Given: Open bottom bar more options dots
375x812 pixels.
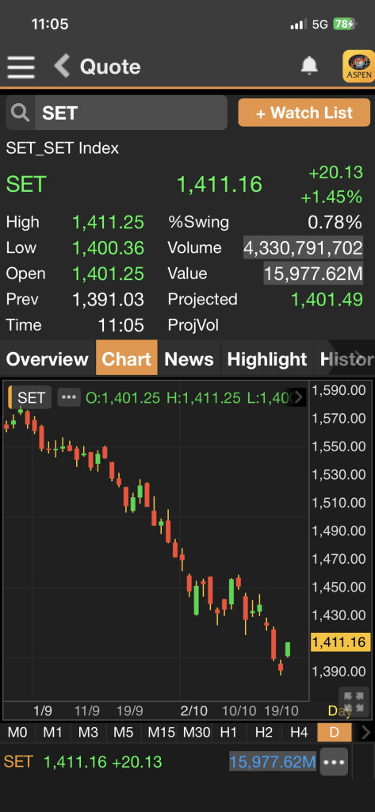Looking at the screenshot, I should coord(334,762).
